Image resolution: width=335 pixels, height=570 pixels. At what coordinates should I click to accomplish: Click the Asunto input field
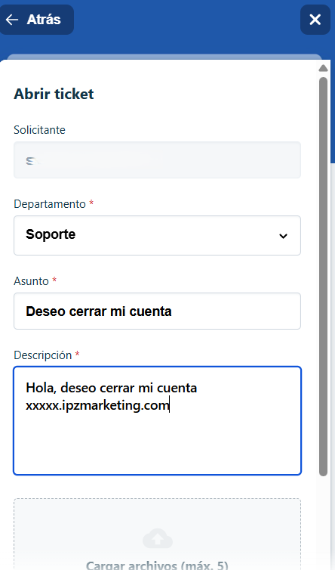157,311
